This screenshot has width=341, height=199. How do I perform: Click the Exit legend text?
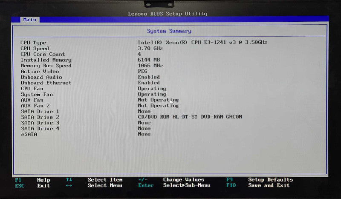pos(43,186)
